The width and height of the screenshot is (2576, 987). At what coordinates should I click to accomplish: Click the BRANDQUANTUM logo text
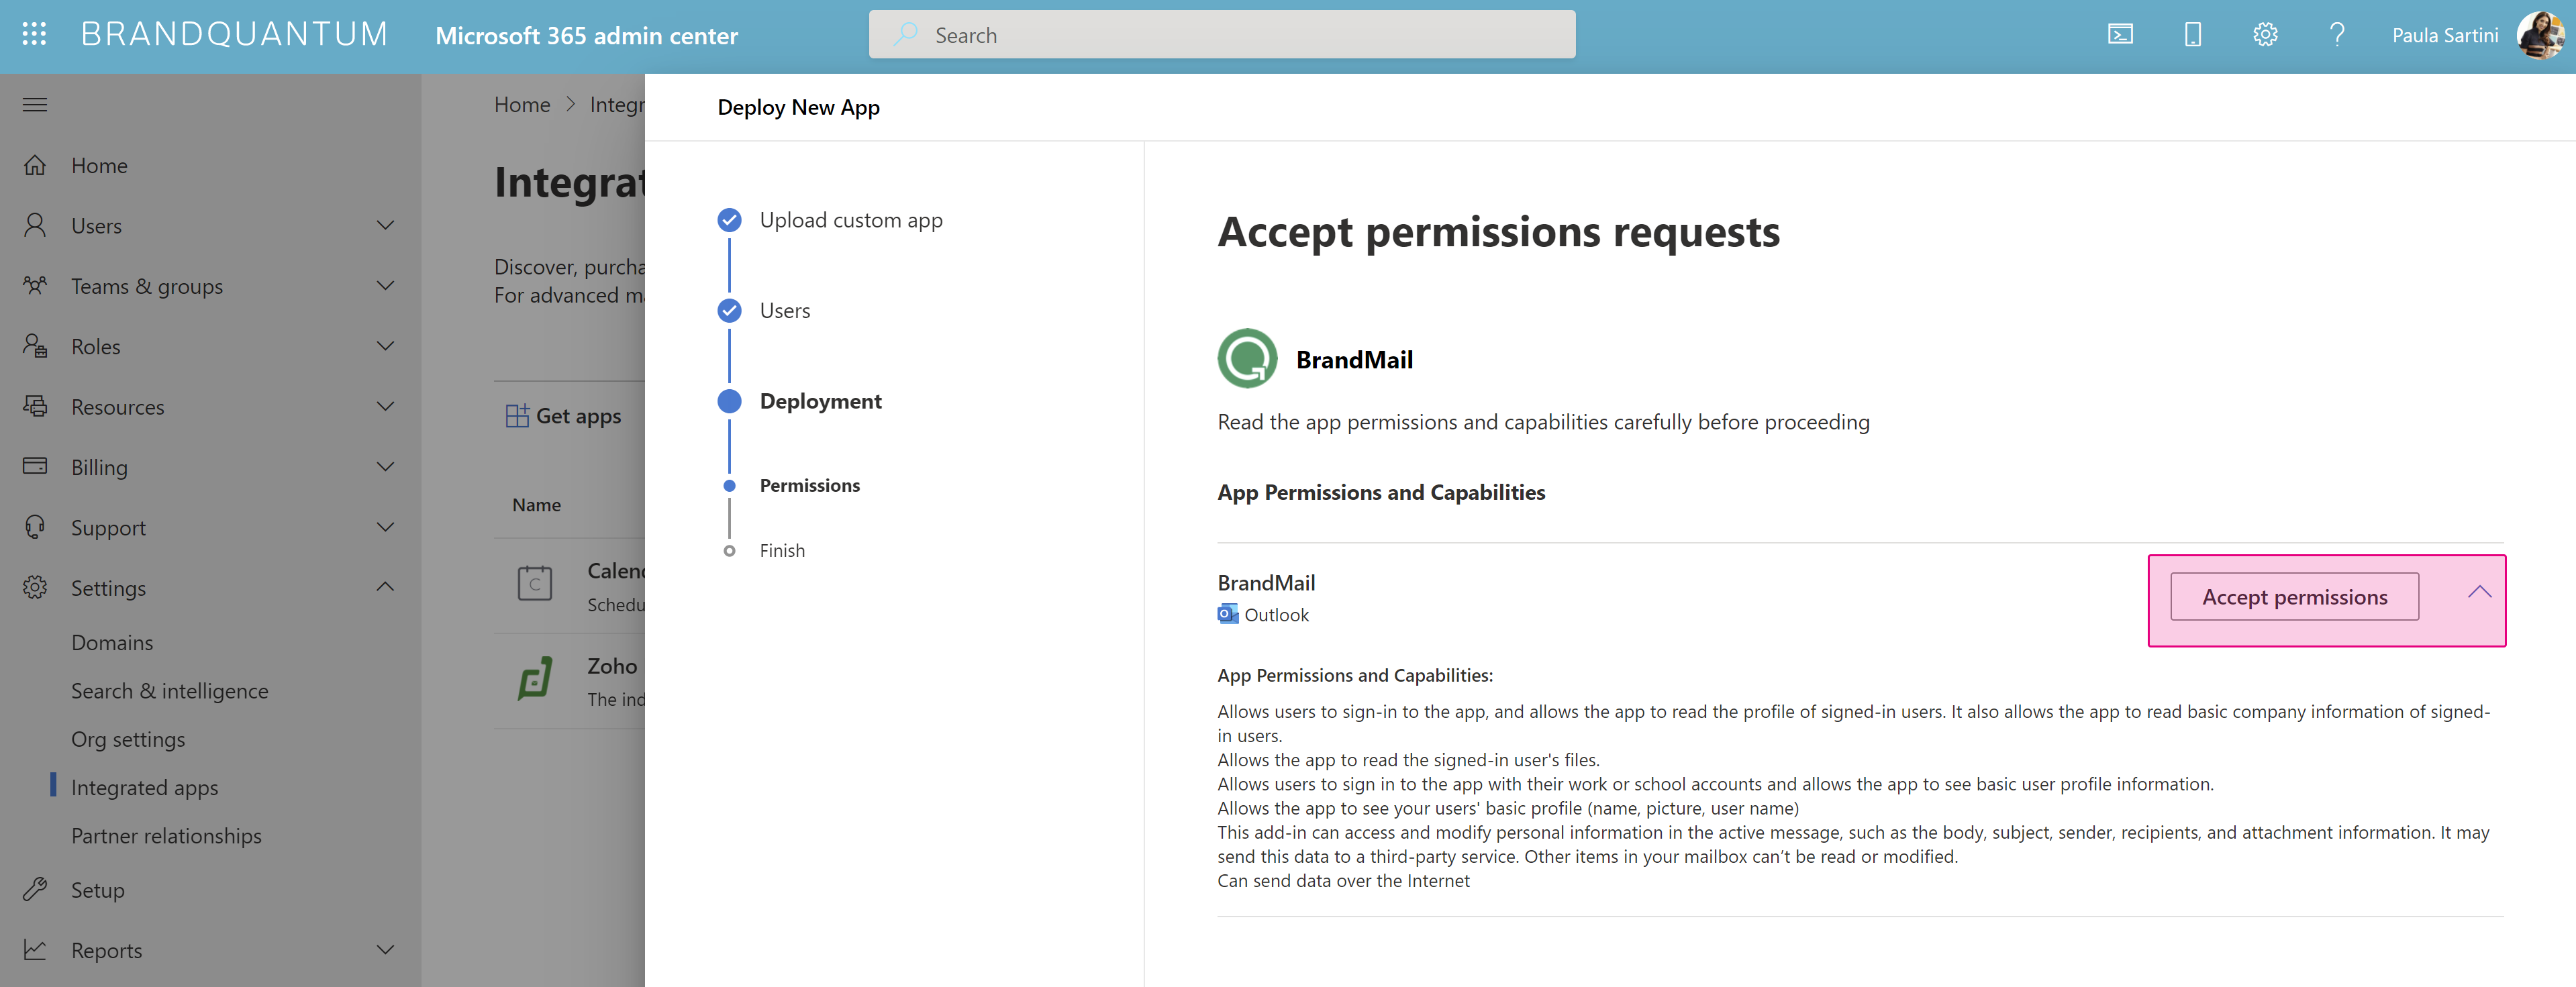coord(234,35)
